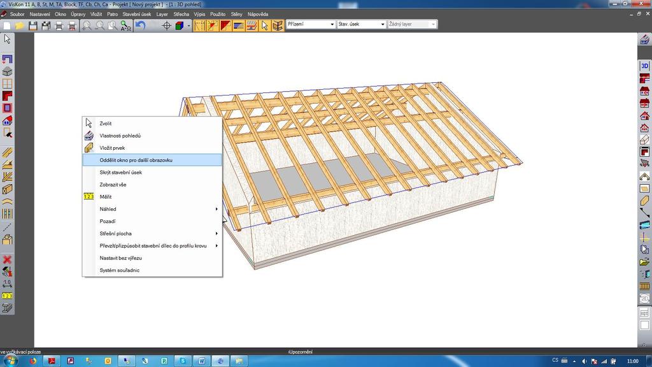Screen dimensions: 652x367
Task: Click the window grid icon in left sidebar
Action: pos(7,83)
